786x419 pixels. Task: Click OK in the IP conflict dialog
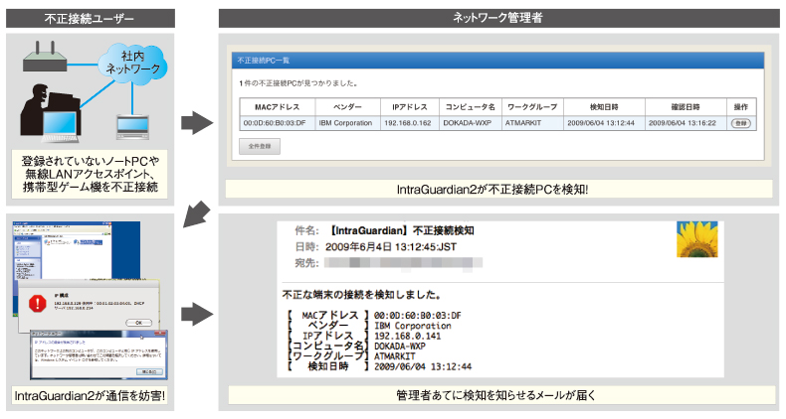tap(139, 323)
